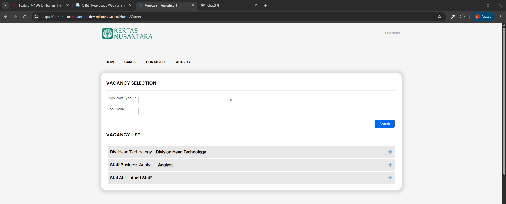This screenshot has width=506, height=204.
Task: Open the CONTACT US page
Action: (x=156, y=62)
